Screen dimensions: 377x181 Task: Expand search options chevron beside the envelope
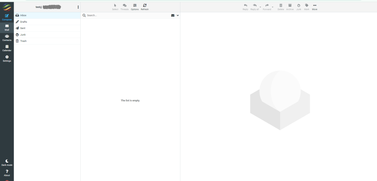click(177, 15)
